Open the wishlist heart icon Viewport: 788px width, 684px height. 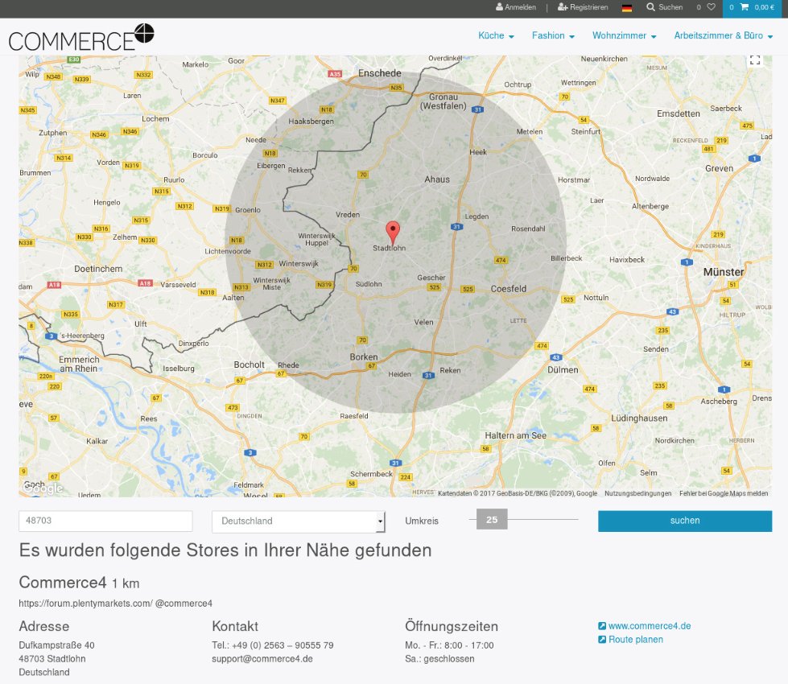(x=711, y=7)
